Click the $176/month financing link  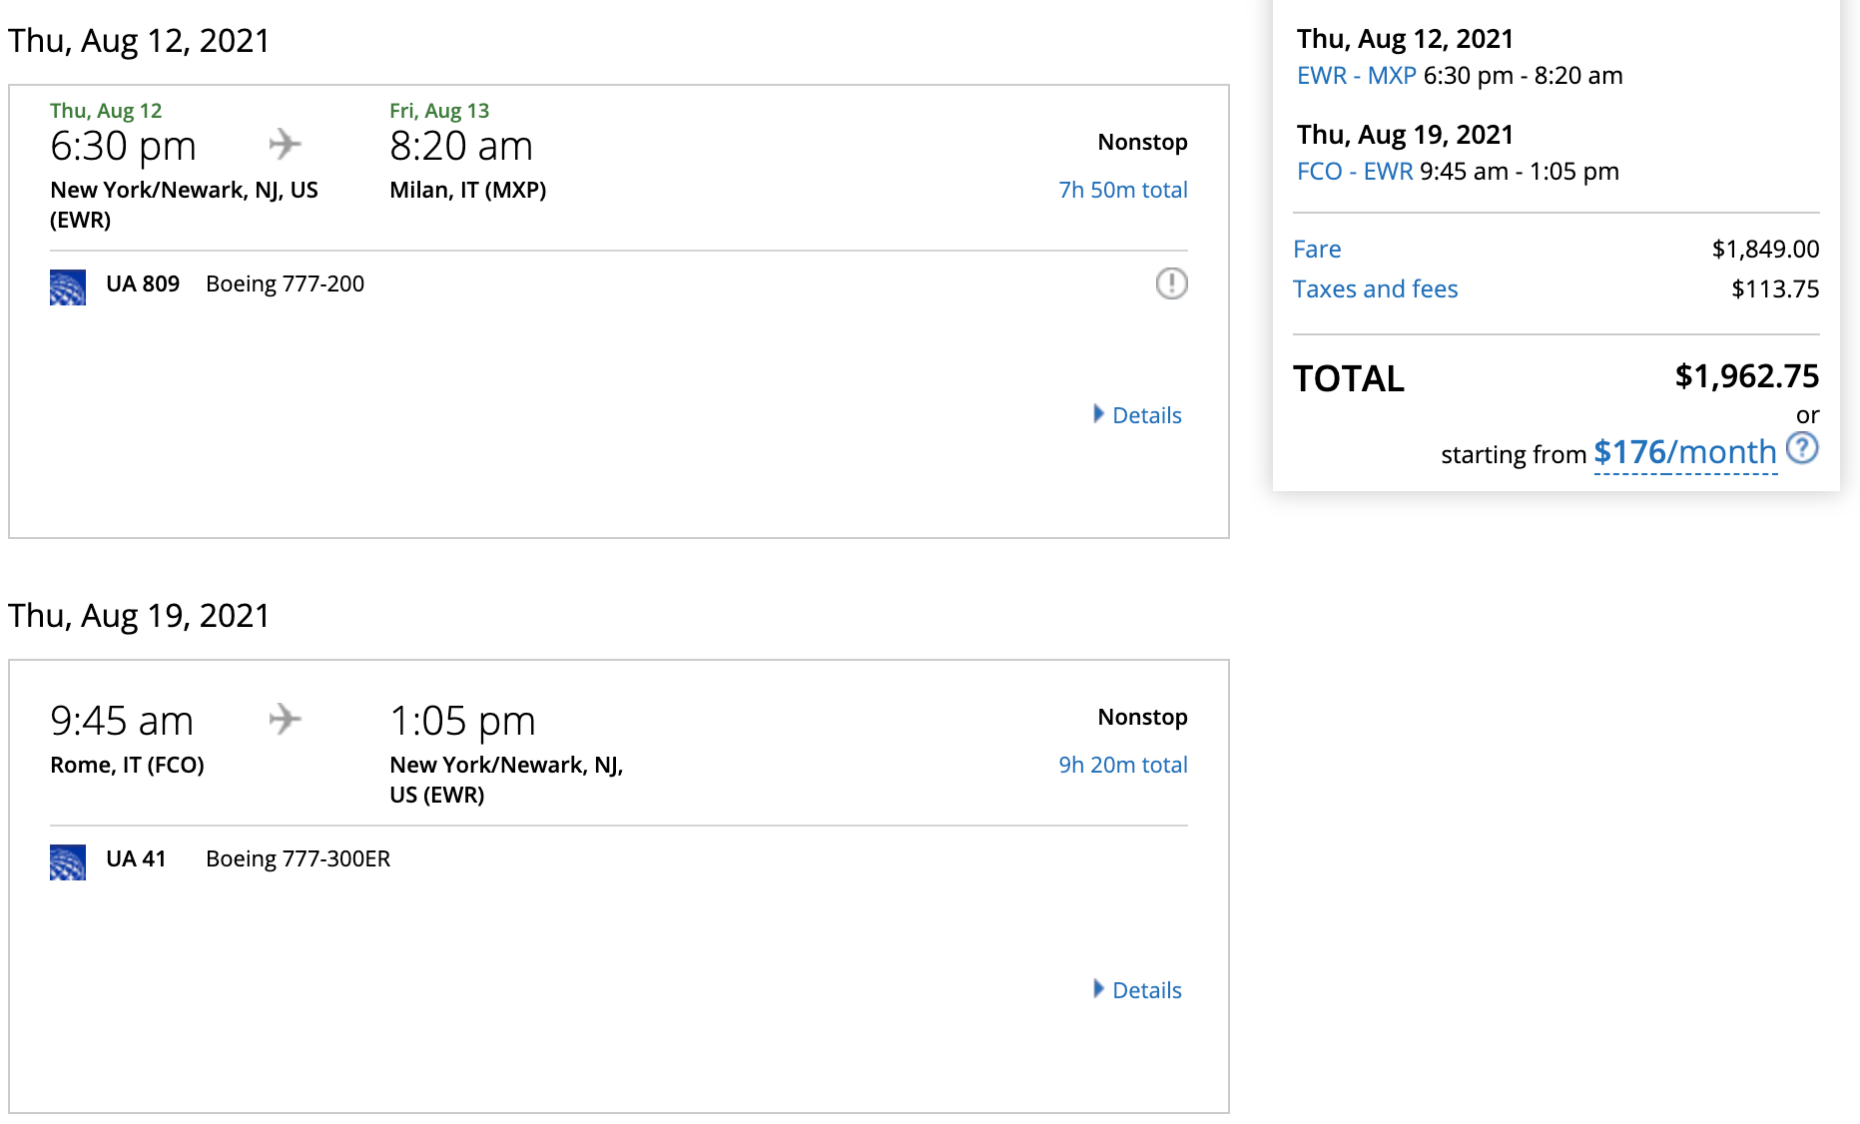(1684, 453)
